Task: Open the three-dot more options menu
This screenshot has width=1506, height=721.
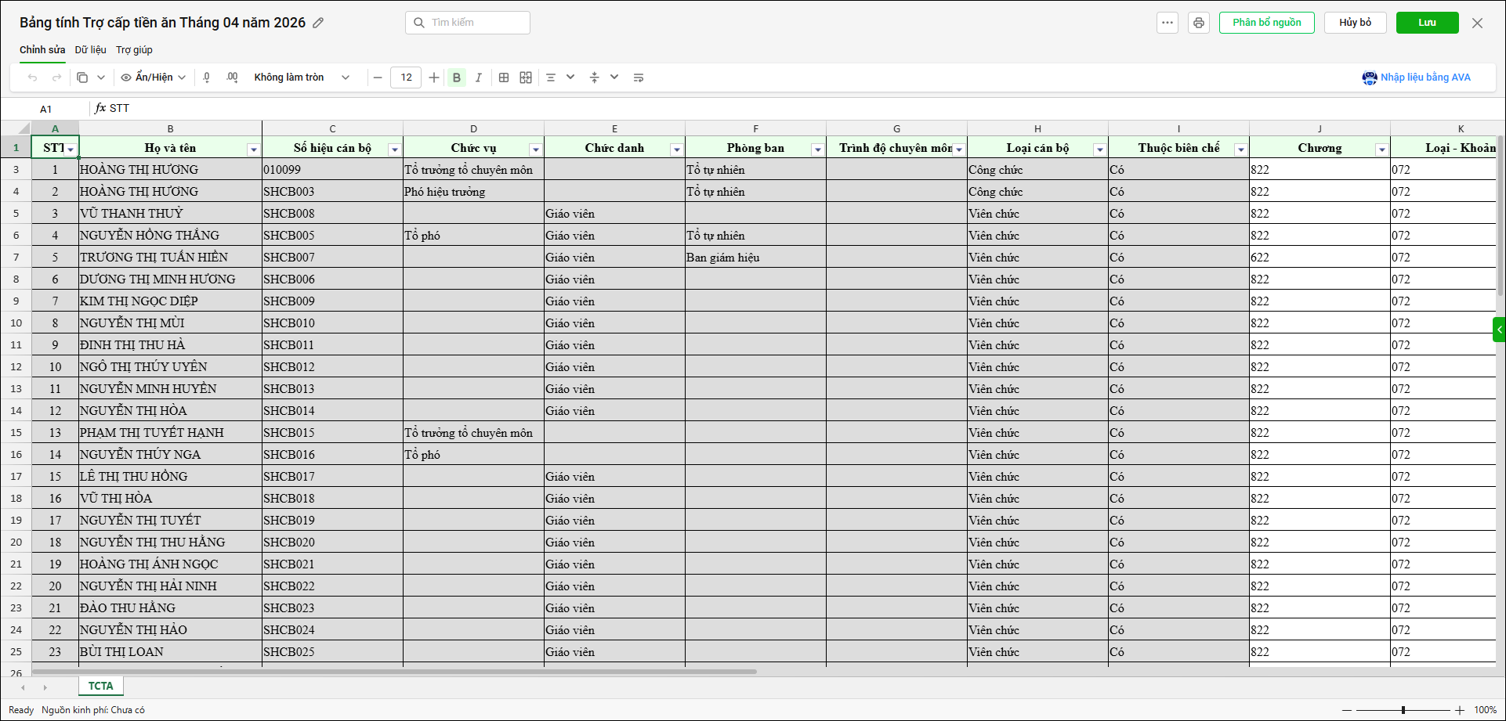Action: (x=1167, y=23)
